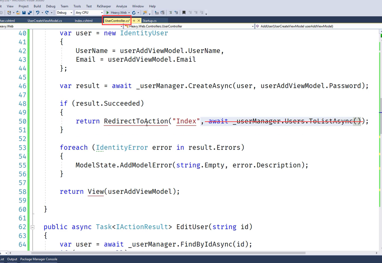Click the editor horizontal scrollbar thumb

pos(168,253)
